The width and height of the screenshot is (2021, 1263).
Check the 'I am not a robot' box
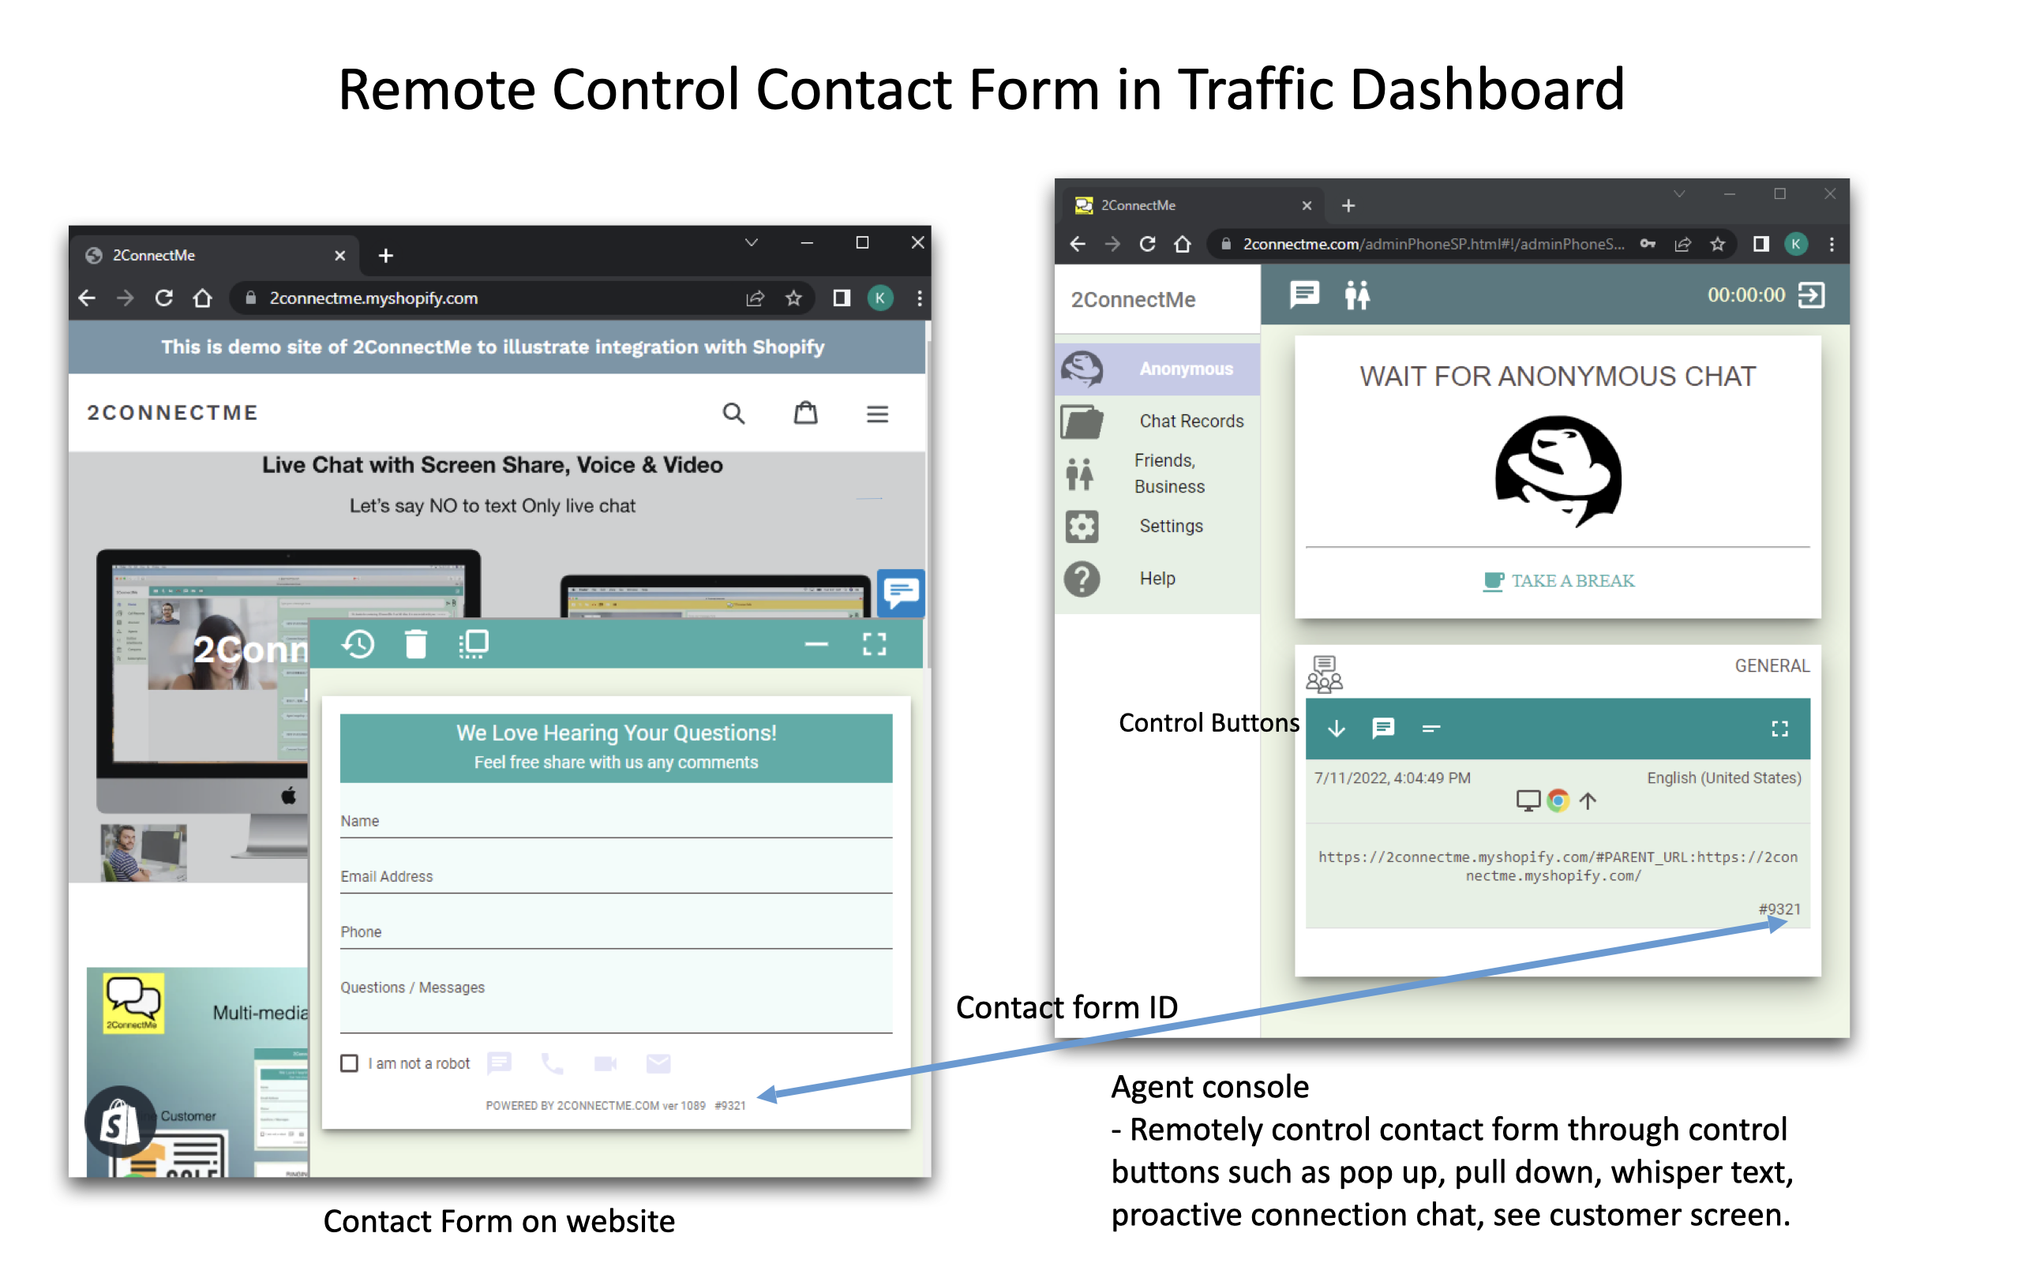(349, 1063)
